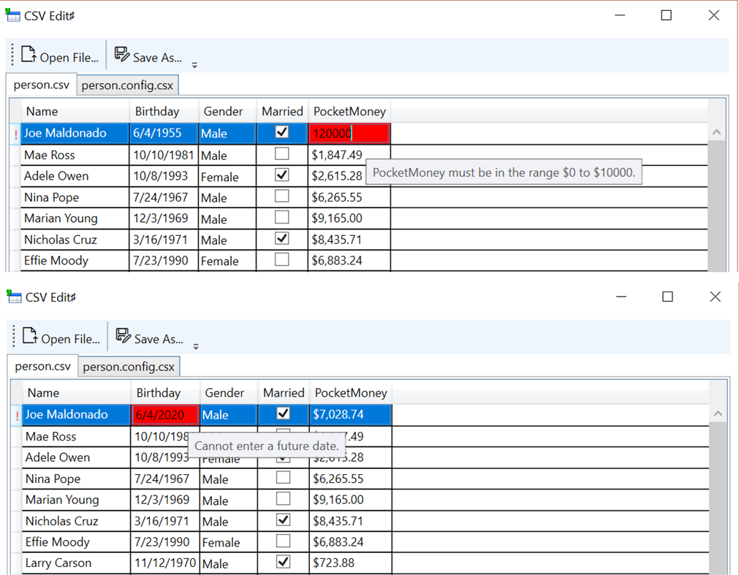This screenshot has width=739, height=575.
Task: Toggle Married checkbox for Nina Pope, top window
Action: point(282,196)
